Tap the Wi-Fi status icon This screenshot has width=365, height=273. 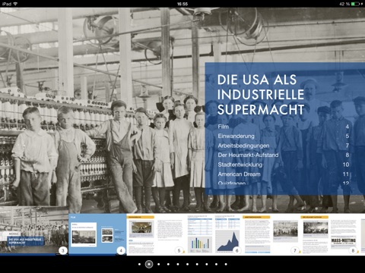point(15,4)
